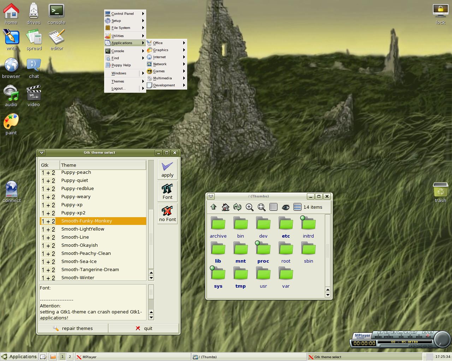Expand the Control Panel submenu
Image resolution: width=452 pixels, height=361 pixels.
coord(125,13)
